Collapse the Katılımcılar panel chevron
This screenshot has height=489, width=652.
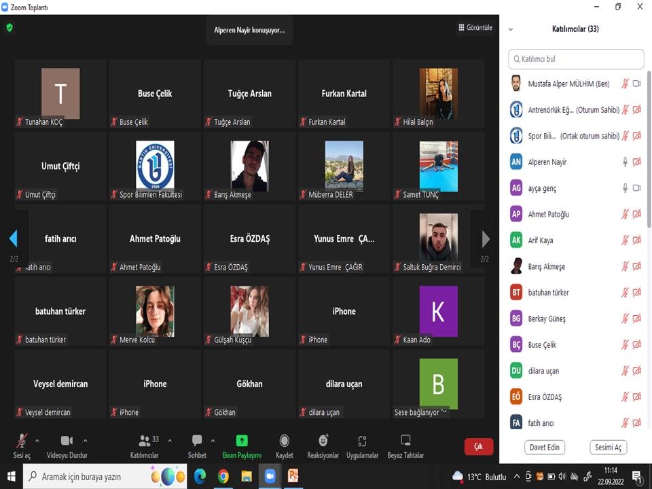coord(511,29)
